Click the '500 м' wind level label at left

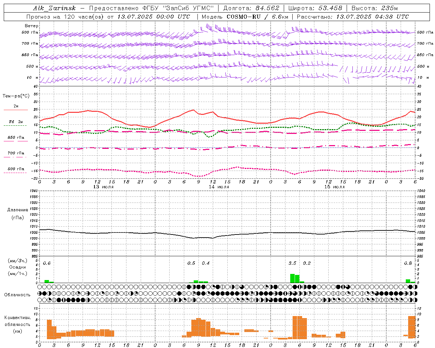click(32, 67)
